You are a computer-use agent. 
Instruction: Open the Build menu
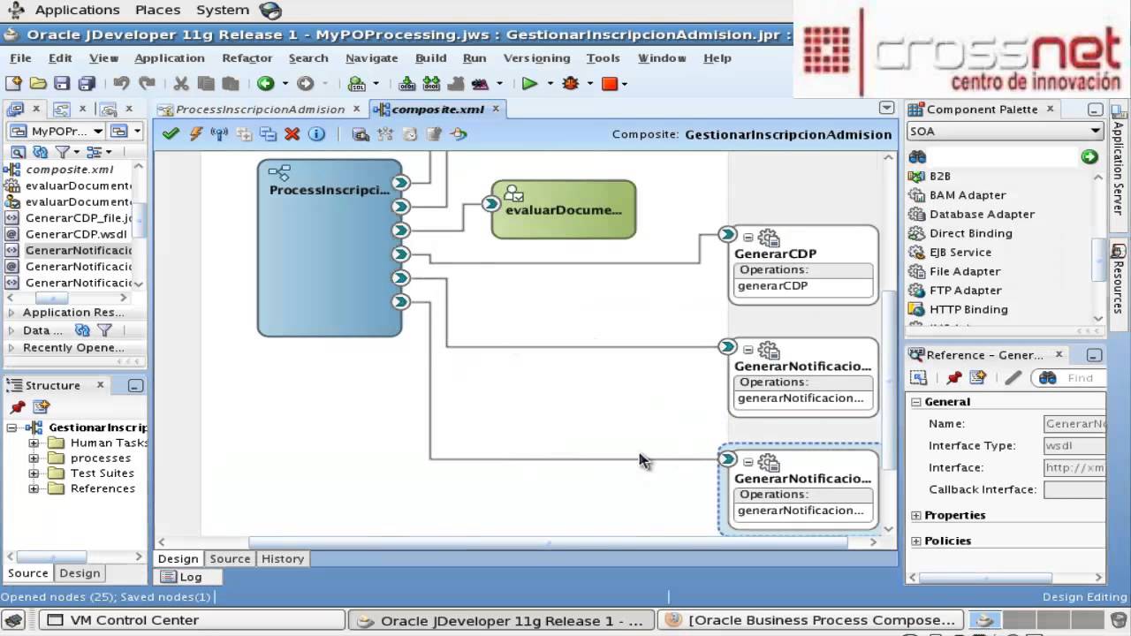[431, 57]
